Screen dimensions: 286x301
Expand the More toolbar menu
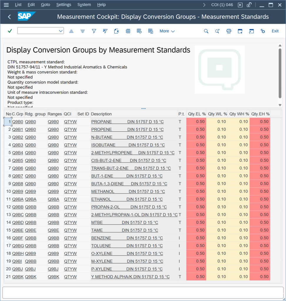click(167, 31)
